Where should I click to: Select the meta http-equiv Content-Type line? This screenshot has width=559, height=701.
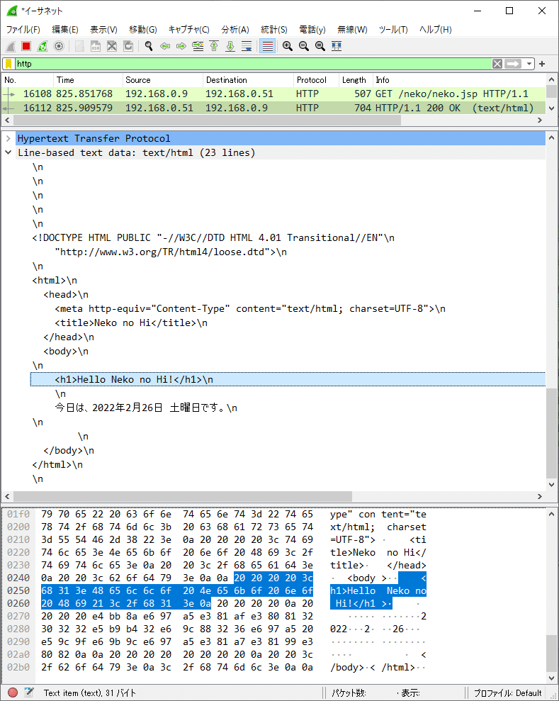tap(250, 309)
